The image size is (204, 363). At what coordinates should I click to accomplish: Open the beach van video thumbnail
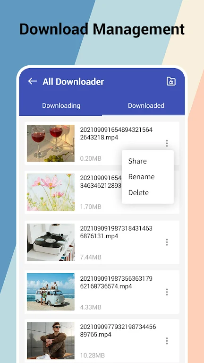click(x=51, y=292)
